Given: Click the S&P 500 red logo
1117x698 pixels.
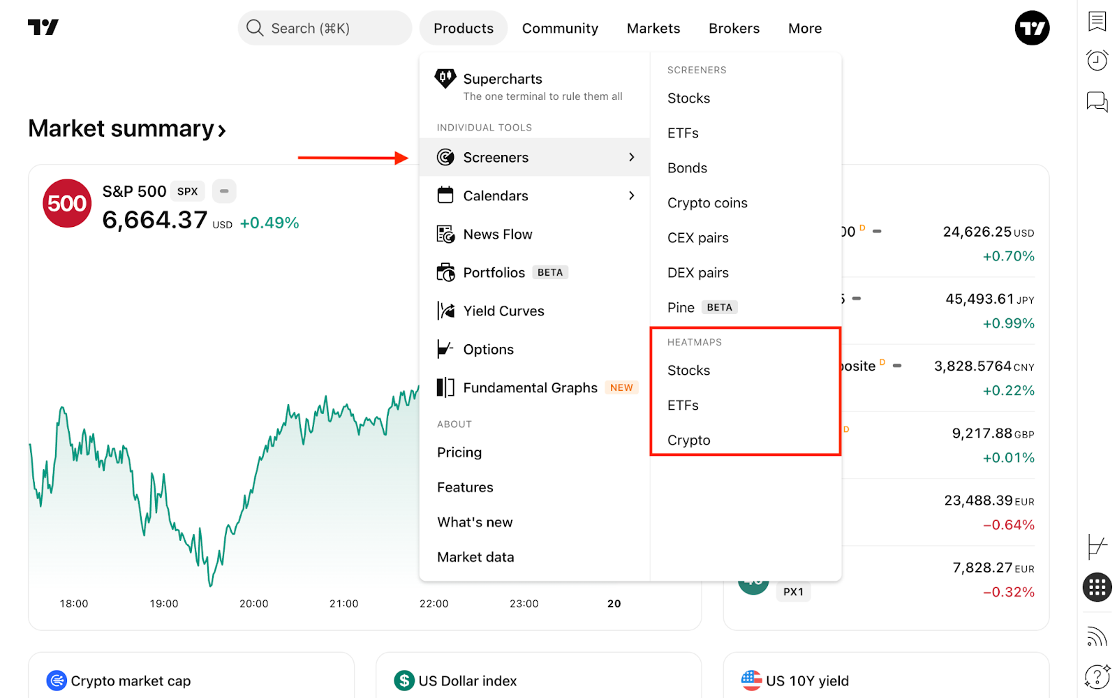Looking at the screenshot, I should click(x=67, y=203).
